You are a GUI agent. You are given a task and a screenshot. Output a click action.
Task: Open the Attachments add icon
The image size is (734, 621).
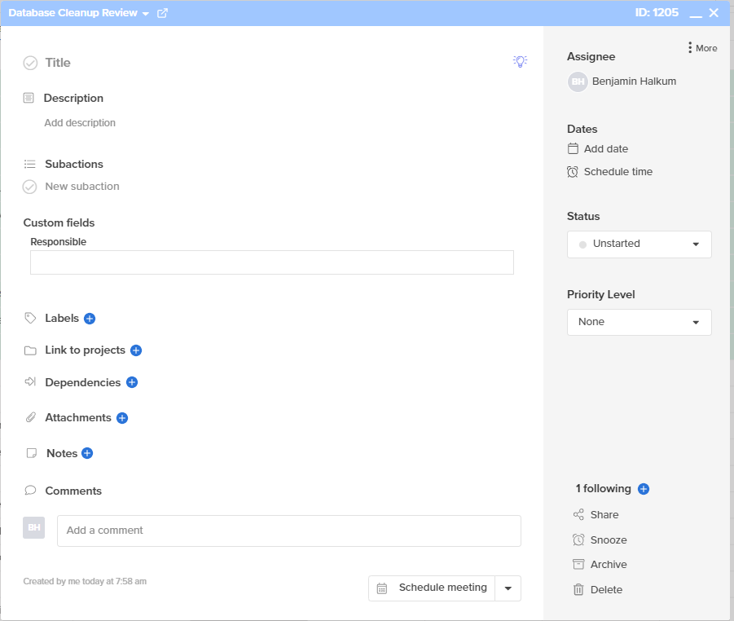[122, 417]
